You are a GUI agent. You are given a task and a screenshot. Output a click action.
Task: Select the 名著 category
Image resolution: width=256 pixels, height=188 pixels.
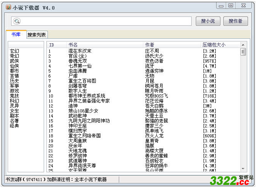[14, 121]
